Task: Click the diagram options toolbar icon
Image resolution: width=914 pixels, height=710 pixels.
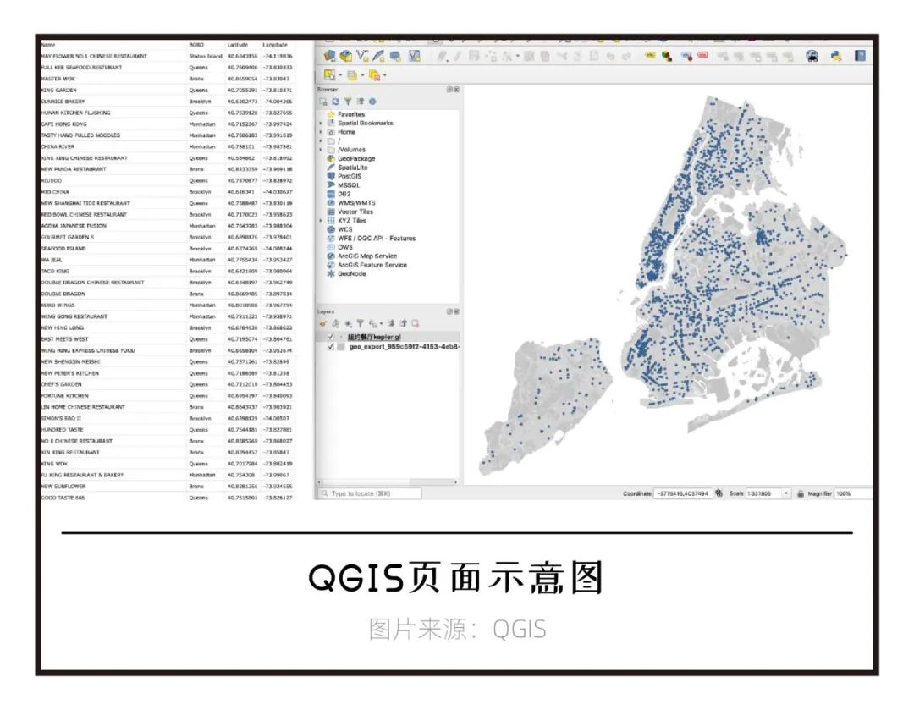Action: [667, 56]
